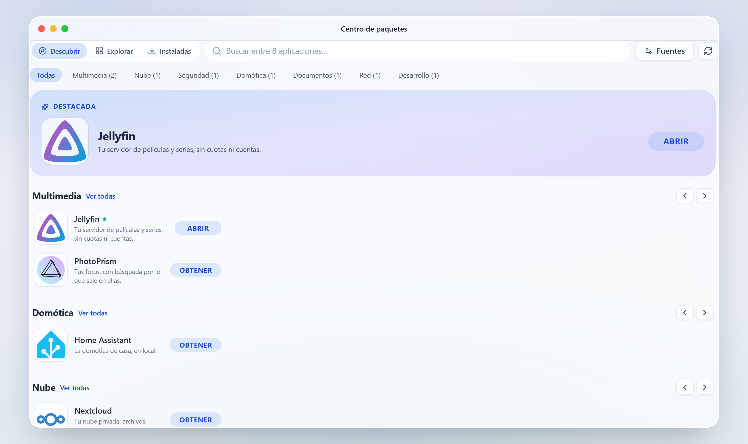Click the Home Assistant app icon
Viewport: 748px width, 444px height.
pyautogui.click(x=51, y=345)
